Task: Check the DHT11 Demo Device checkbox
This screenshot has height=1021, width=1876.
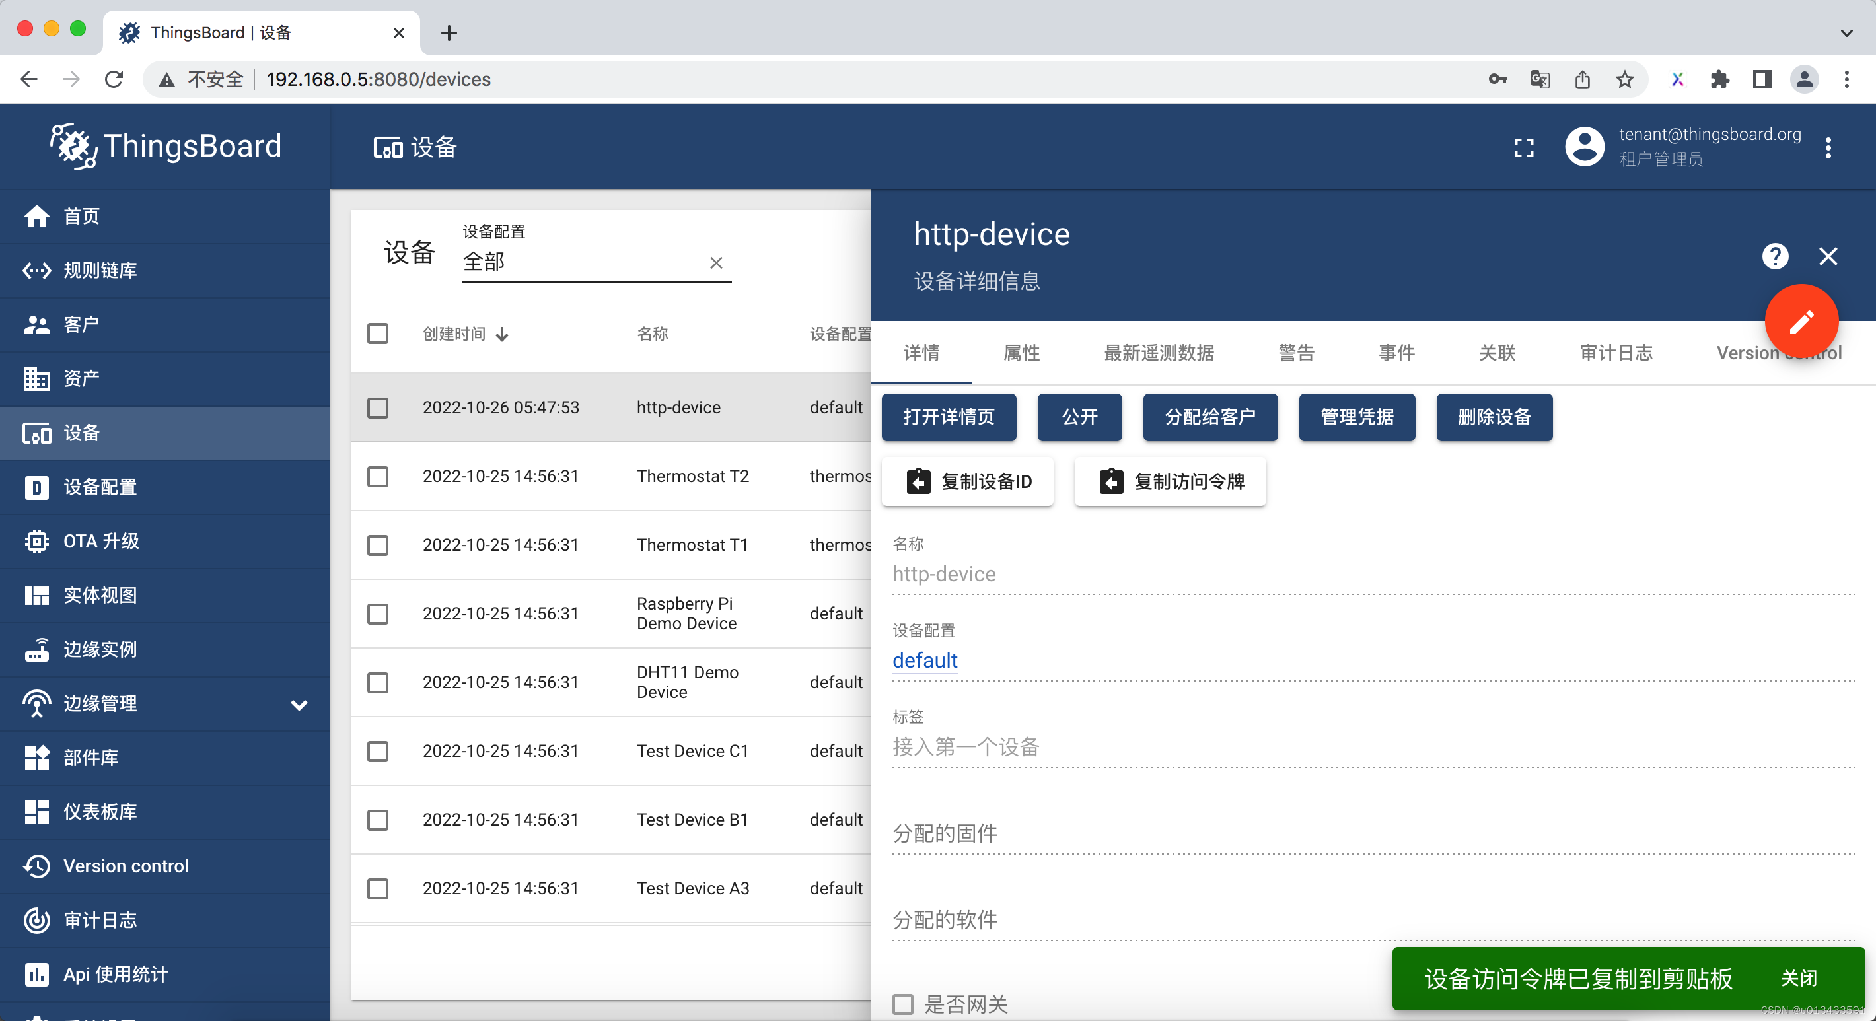Action: pyautogui.click(x=377, y=682)
